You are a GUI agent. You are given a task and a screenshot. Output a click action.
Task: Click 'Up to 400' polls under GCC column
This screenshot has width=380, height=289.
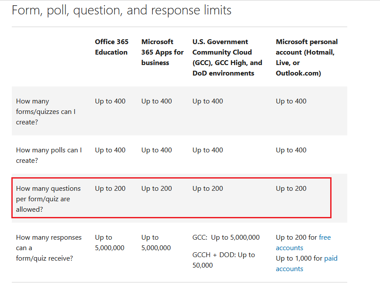point(207,150)
